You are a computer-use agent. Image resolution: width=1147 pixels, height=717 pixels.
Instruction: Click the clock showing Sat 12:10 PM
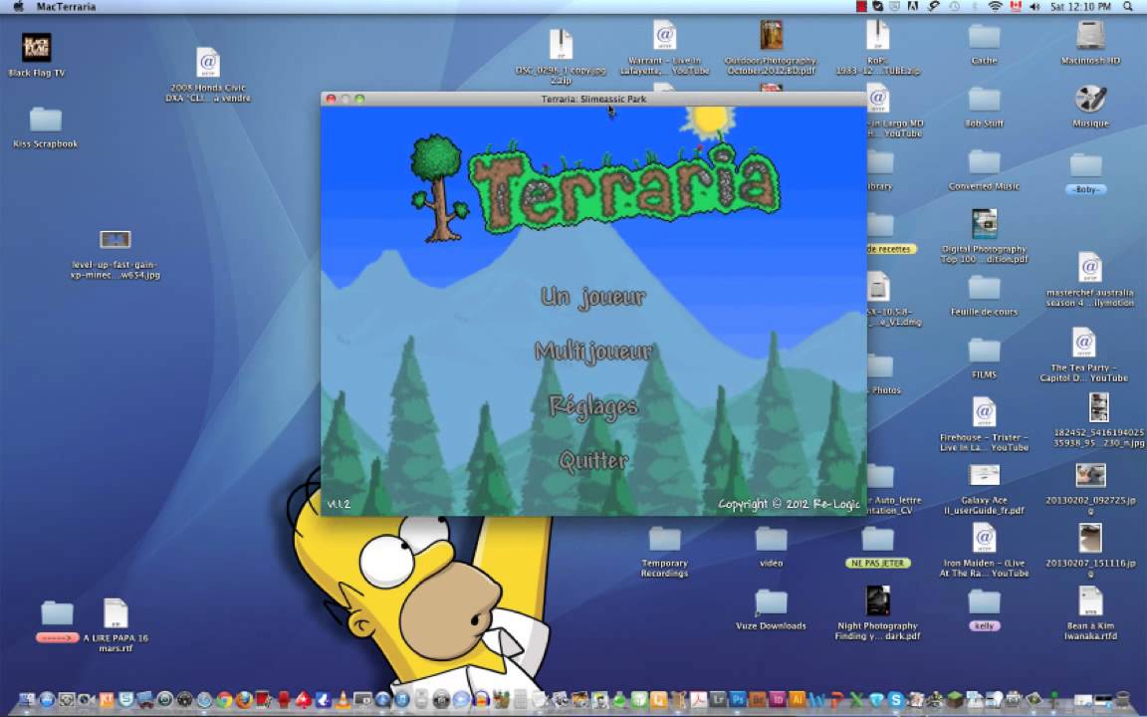(x=1080, y=7)
